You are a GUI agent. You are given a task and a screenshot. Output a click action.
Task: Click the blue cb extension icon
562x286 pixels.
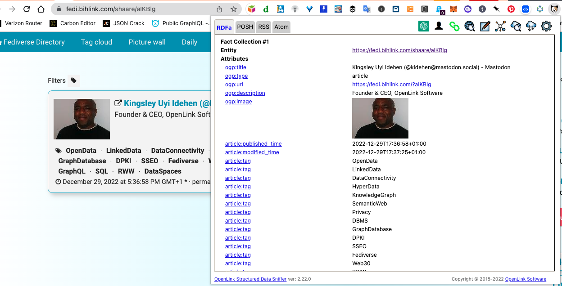pos(526,9)
